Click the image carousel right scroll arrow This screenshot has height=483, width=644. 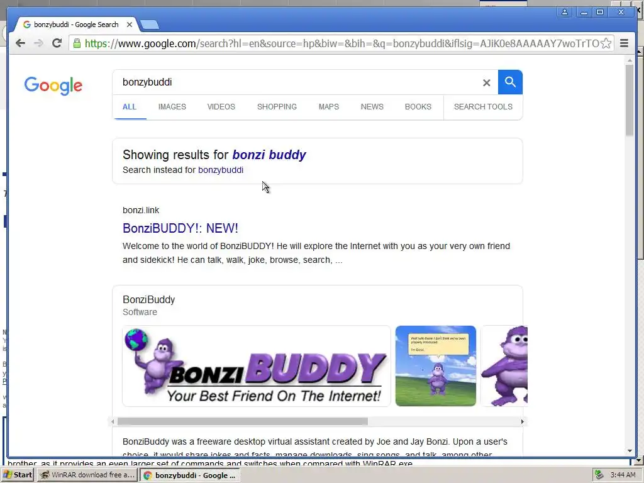point(523,421)
